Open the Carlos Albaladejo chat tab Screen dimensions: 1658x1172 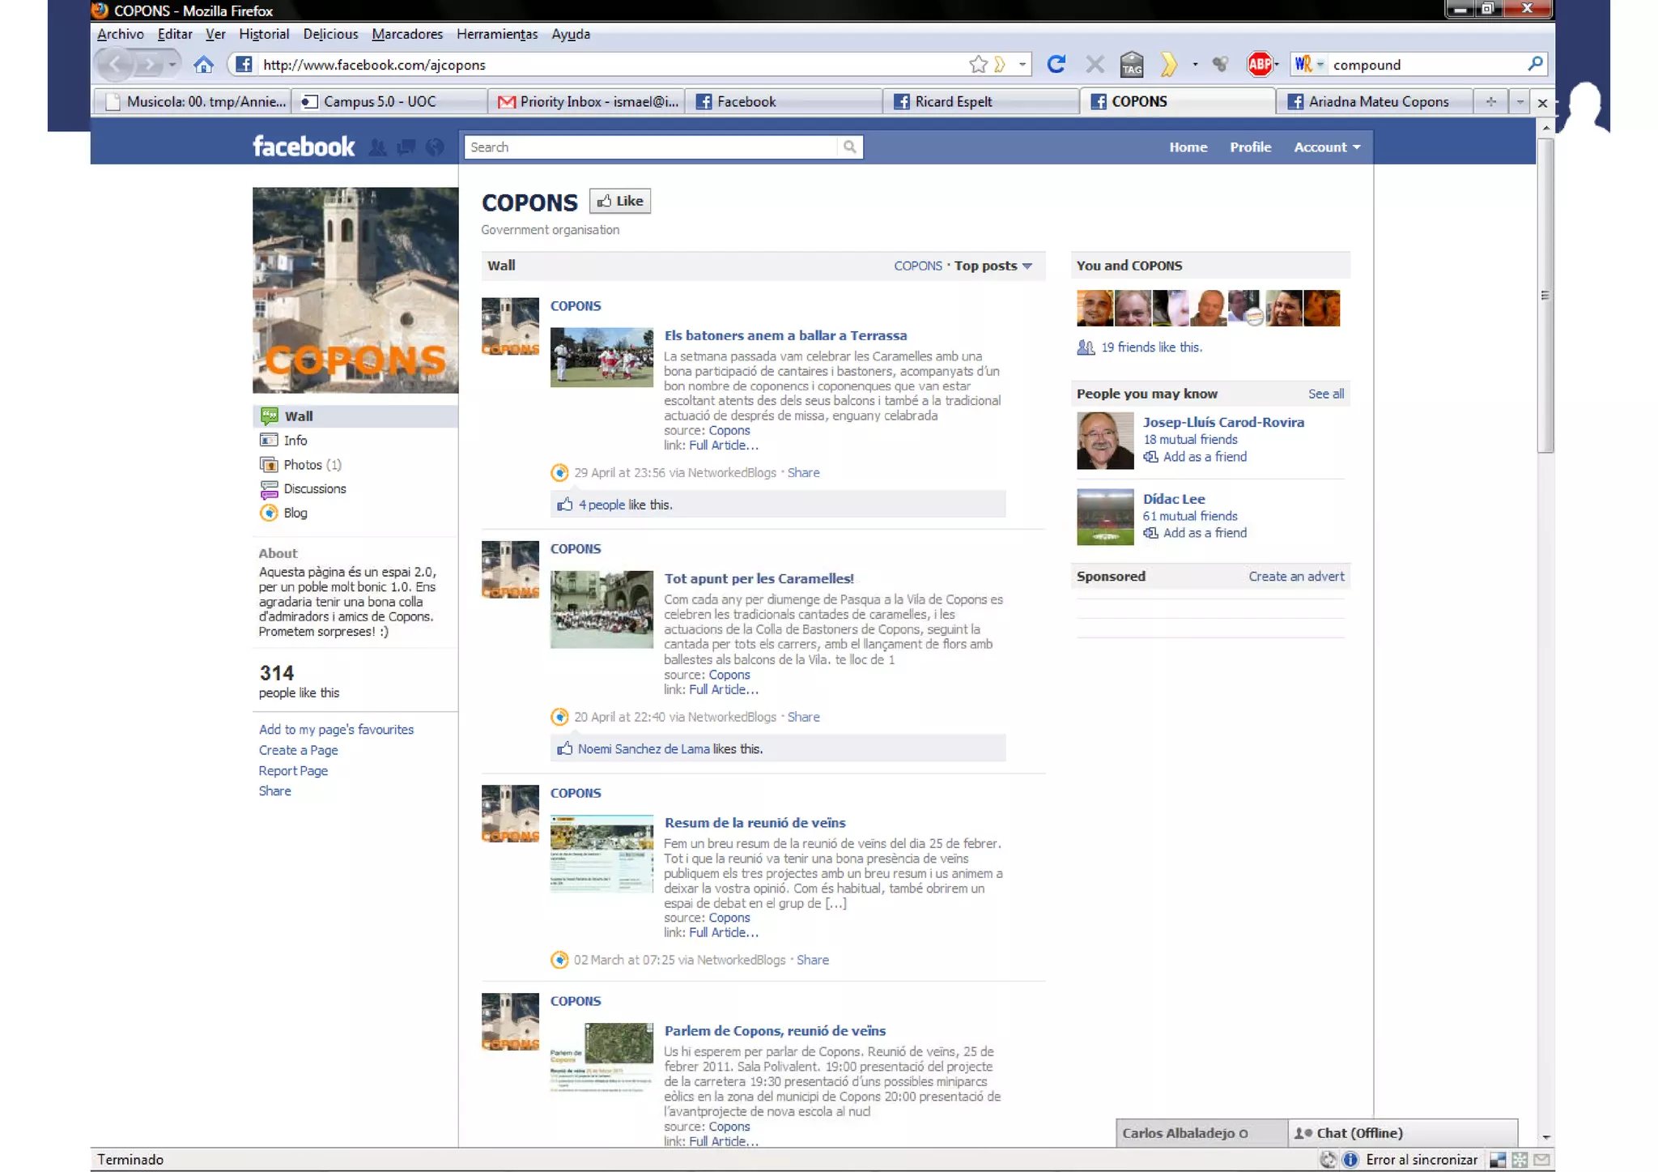(x=1201, y=1133)
